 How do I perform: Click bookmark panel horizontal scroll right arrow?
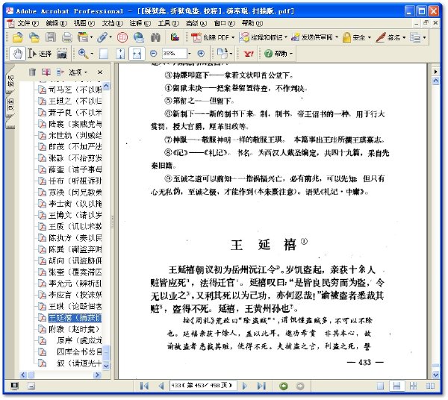click(97, 375)
